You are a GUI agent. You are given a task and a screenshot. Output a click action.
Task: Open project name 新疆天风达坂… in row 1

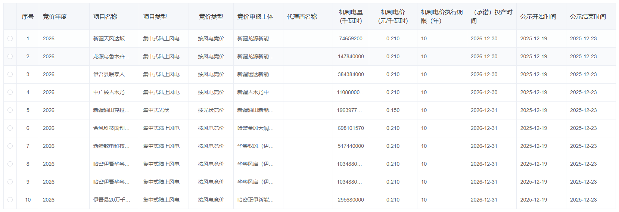[111, 38]
